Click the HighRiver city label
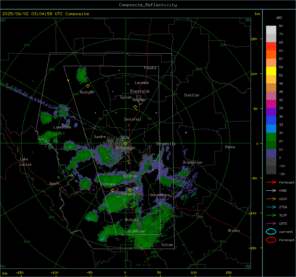 pos(136,231)
